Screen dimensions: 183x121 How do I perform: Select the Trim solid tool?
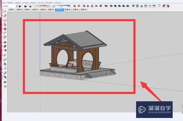(x=124, y=6)
